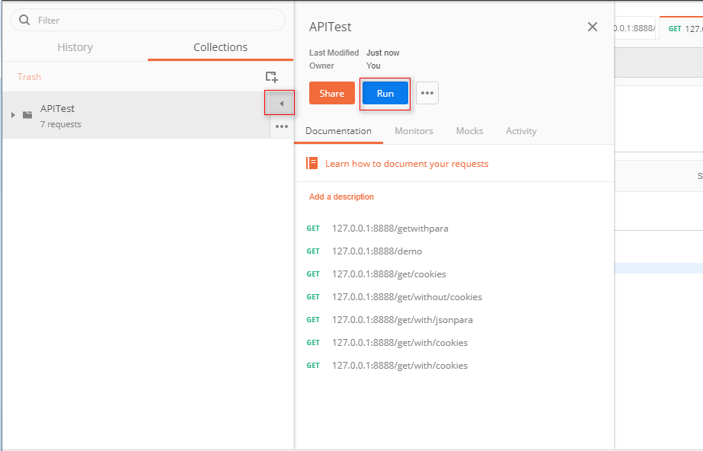Open the Trash link

30,77
